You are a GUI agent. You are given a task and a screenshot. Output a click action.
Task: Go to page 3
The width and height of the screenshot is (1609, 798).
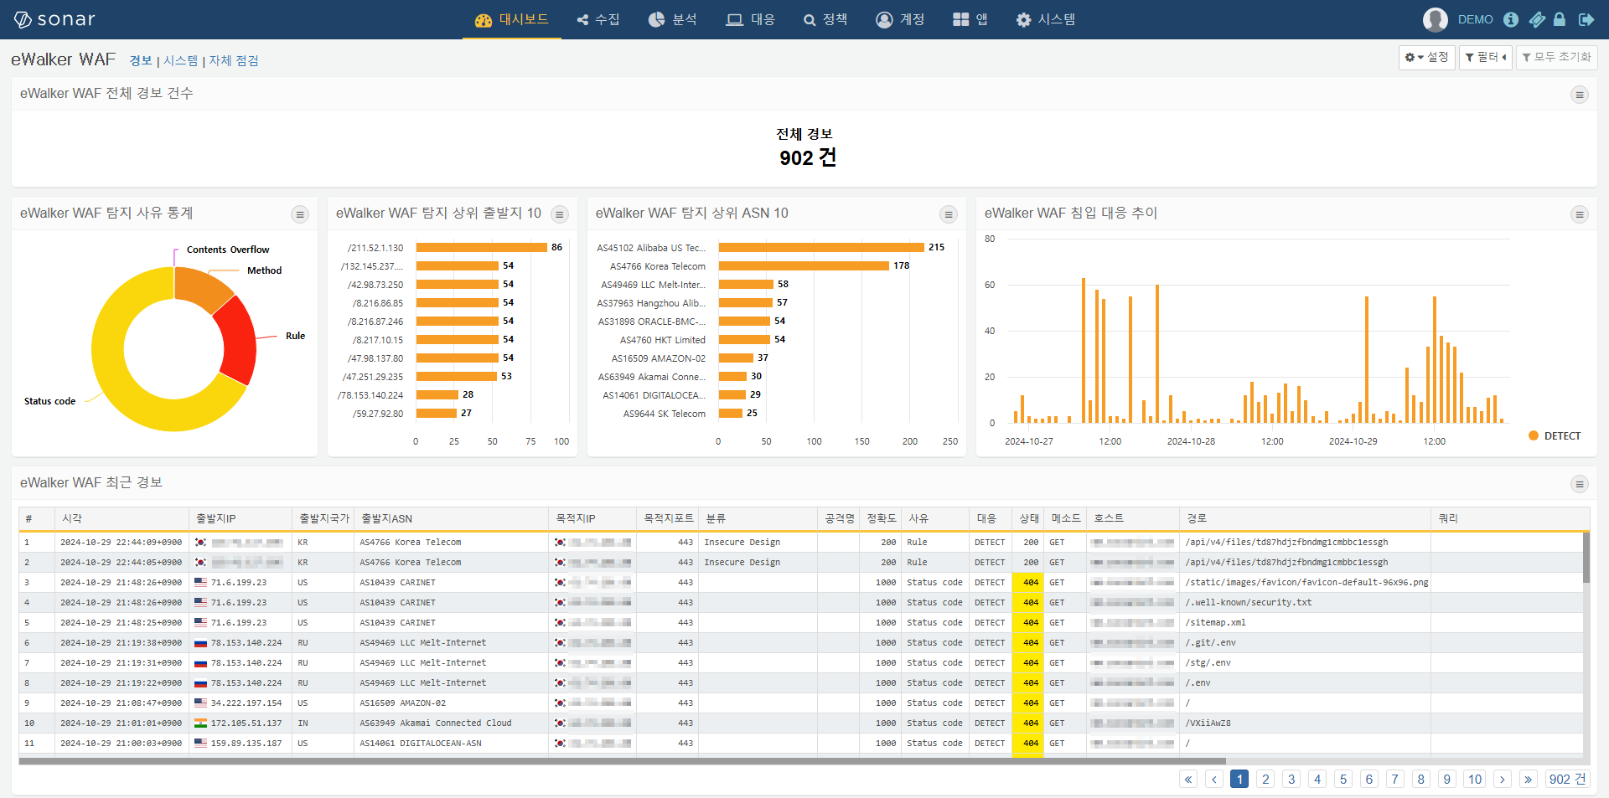[1291, 779]
